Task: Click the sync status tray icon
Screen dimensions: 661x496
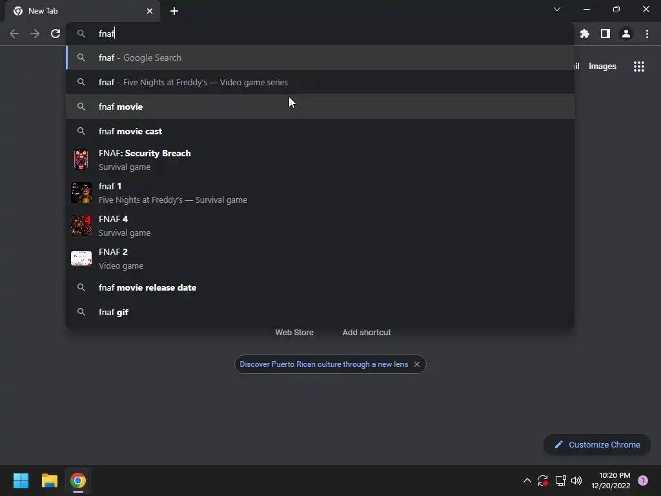Action: tap(542, 480)
